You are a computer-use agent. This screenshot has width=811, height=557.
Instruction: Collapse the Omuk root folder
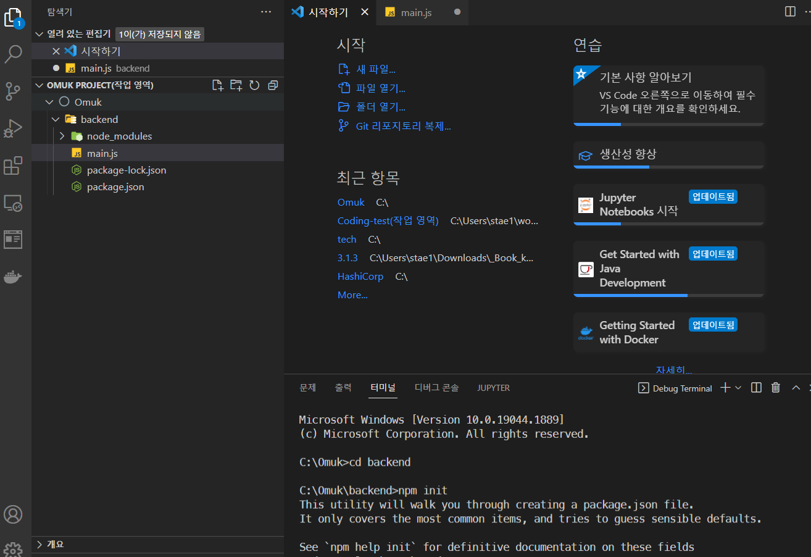49,102
